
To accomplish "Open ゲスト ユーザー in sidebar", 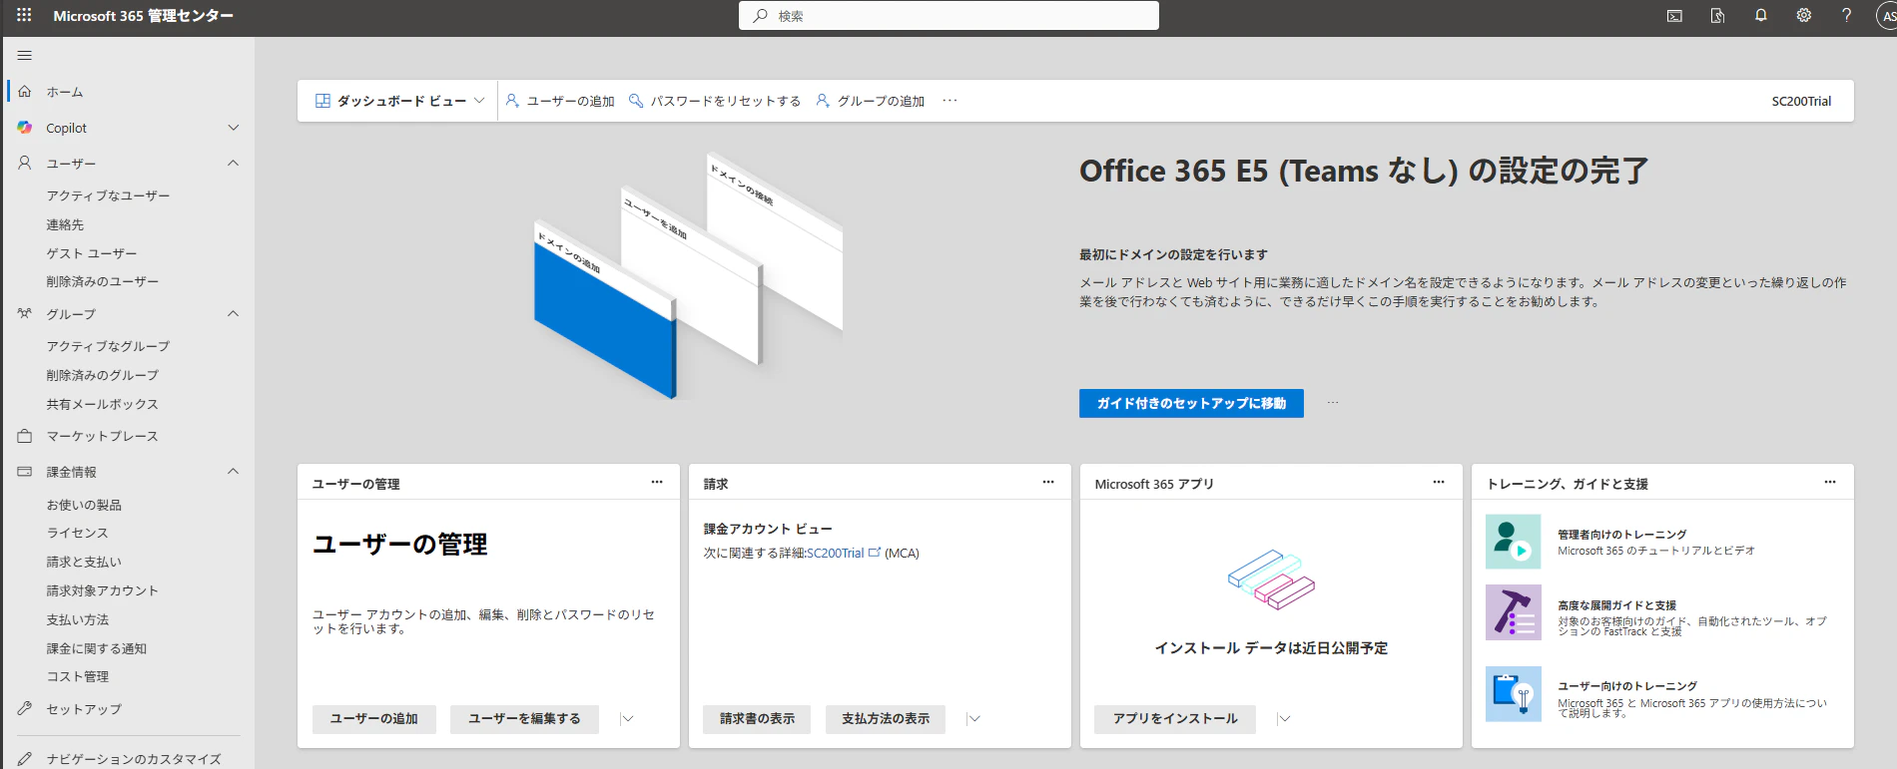I will 92,253.
